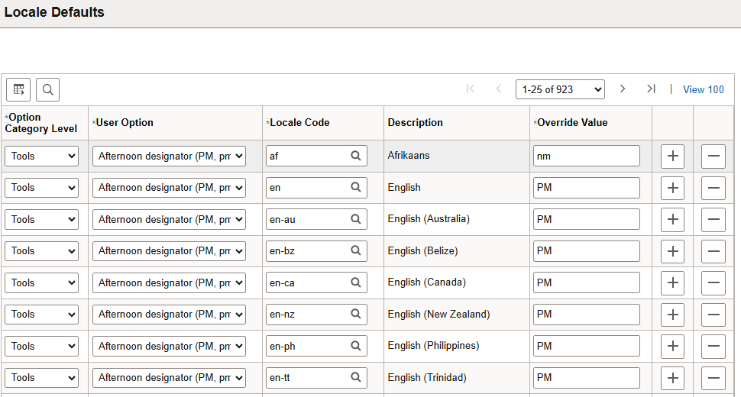
Task: Add a row after English (Australia)
Action: (672, 219)
